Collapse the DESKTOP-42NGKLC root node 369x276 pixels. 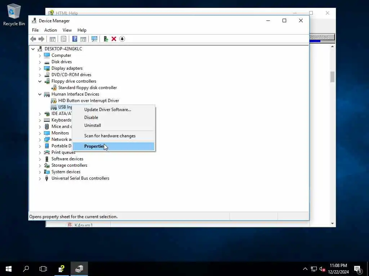coord(33,49)
